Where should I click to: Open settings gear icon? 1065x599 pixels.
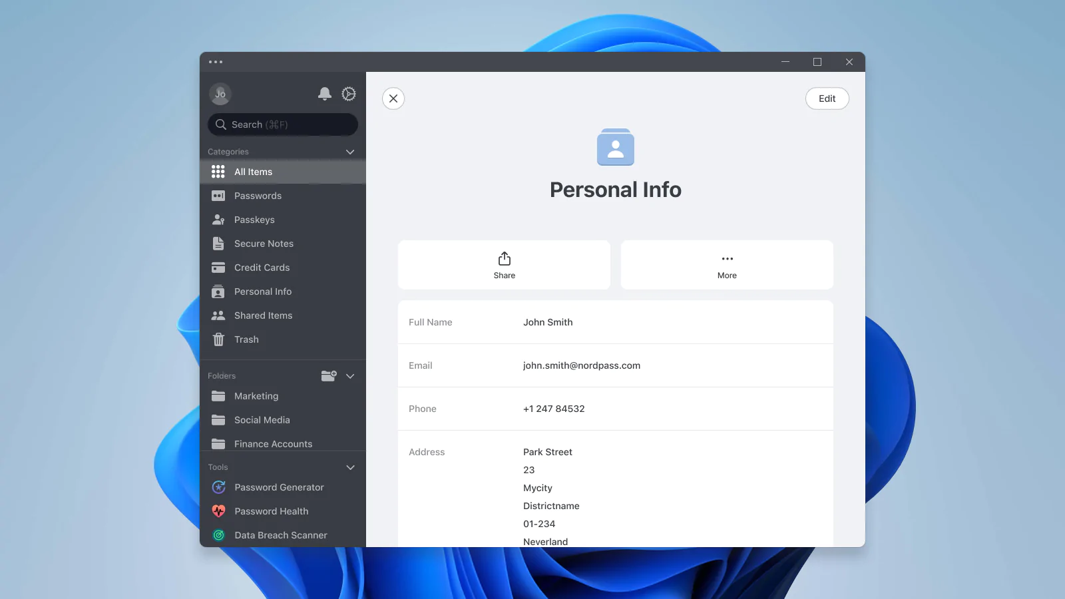point(349,94)
